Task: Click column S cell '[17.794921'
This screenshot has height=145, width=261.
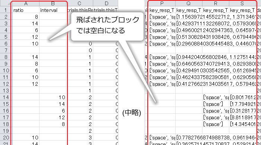Action: coord(242,104)
